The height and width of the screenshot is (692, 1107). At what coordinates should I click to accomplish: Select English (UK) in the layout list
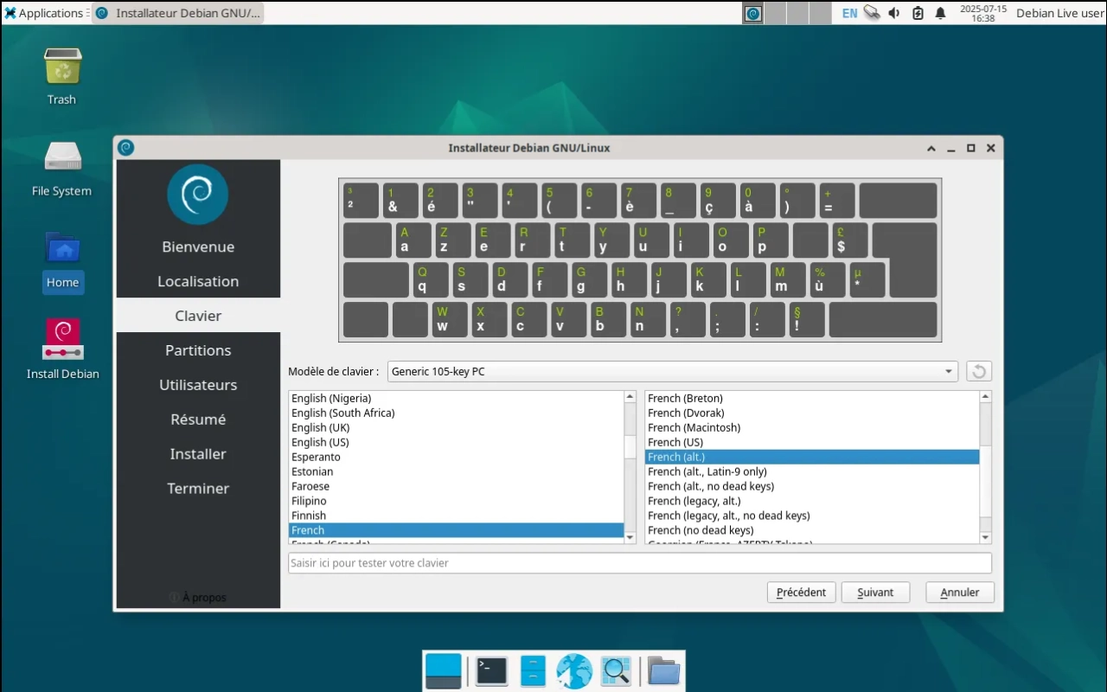tap(389, 427)
